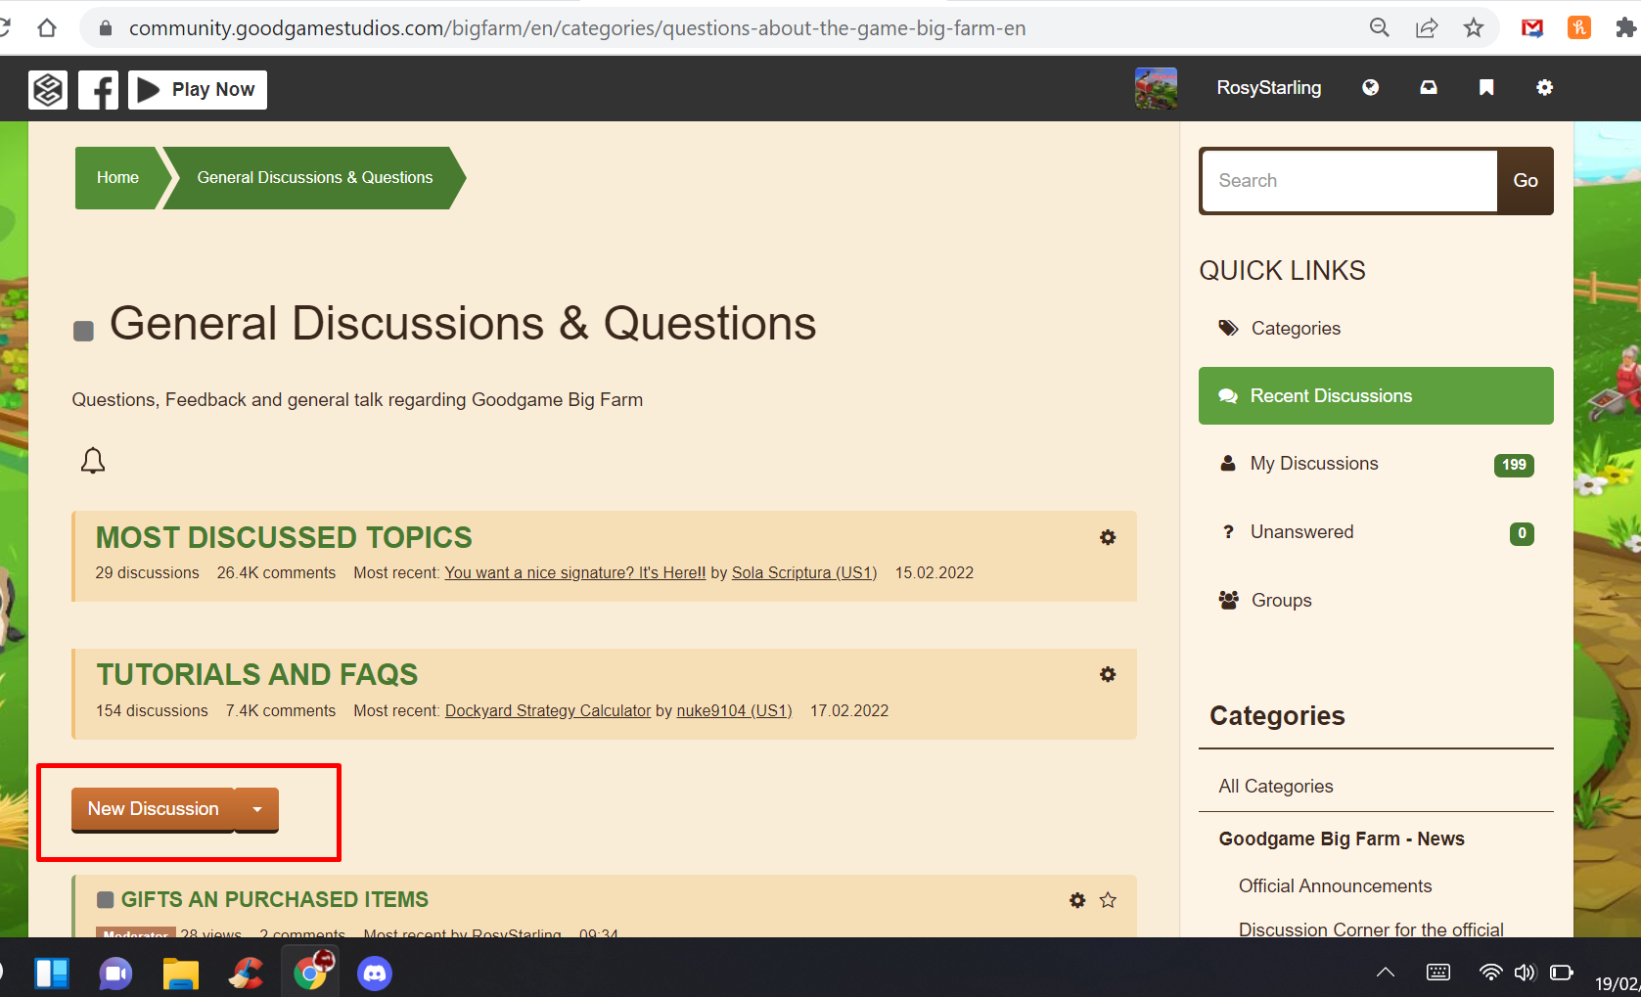
Task: Go to the Home breadcrumb
Action: click(117, 178)
